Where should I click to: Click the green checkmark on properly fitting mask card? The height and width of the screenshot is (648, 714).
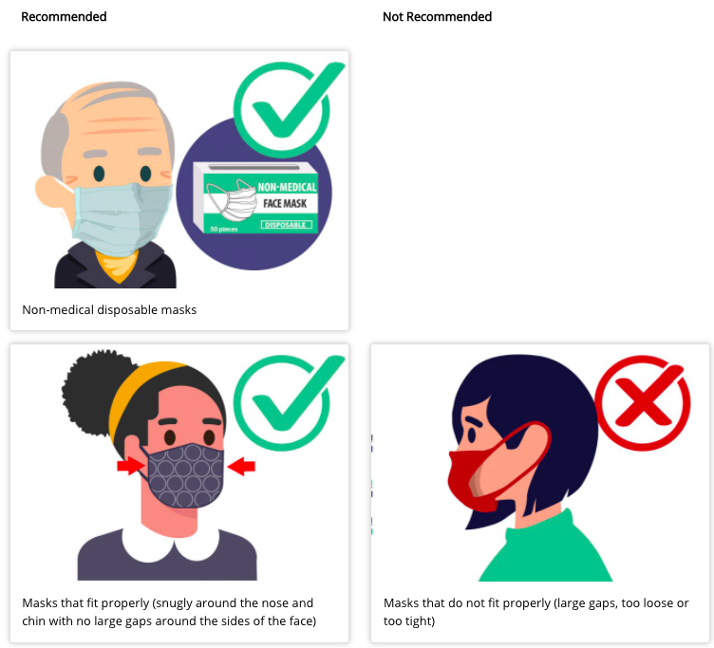[x=287, y=402]
